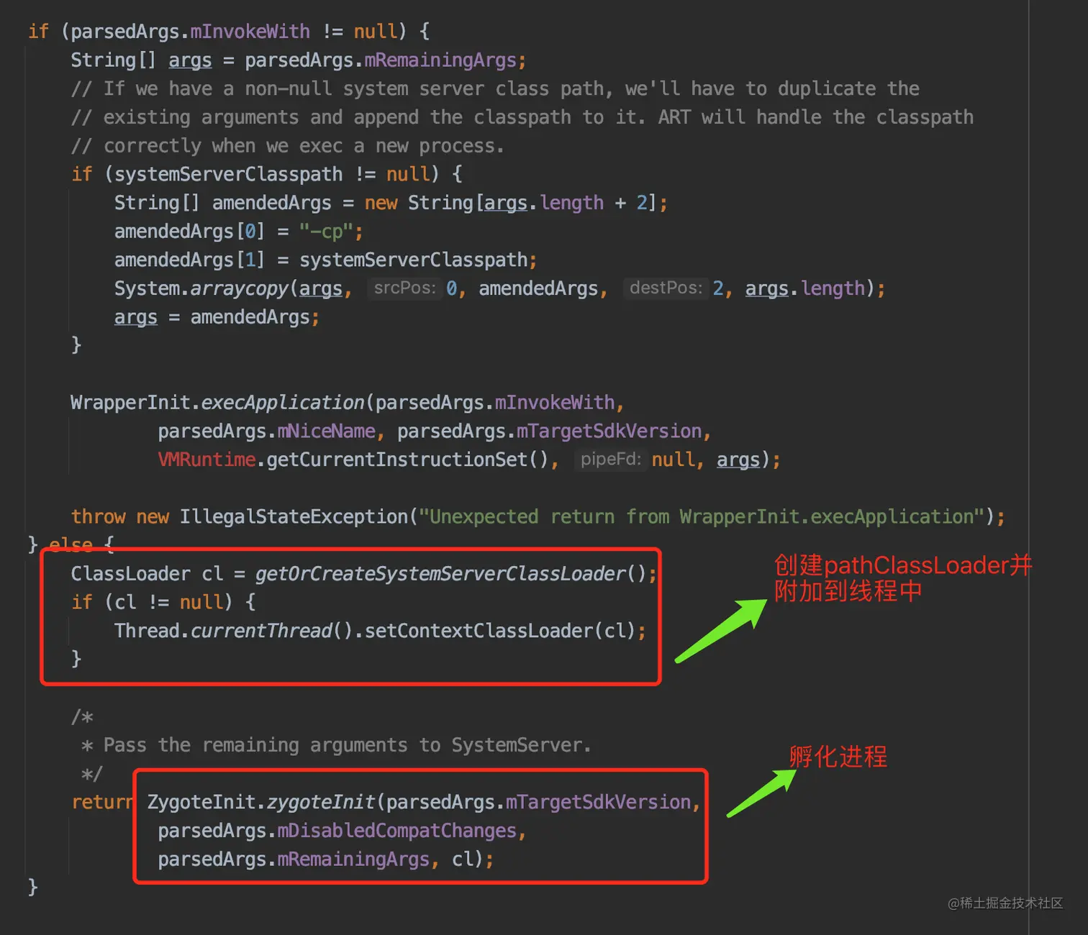Image resolution: width=1088 pixels, height=935 pixels.
Task: Click mTargetSdkVersion in the zygoteInit call
Action: tap(598, 803)
